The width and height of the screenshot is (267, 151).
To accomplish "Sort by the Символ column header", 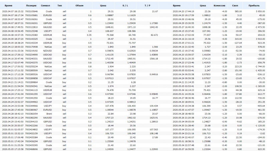I will click(45, 6).
